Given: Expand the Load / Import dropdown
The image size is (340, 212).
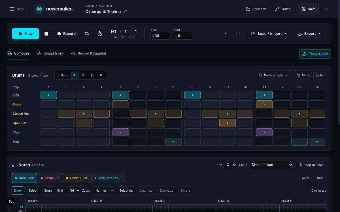Looking at the screenshot, I should click(270, 34).
